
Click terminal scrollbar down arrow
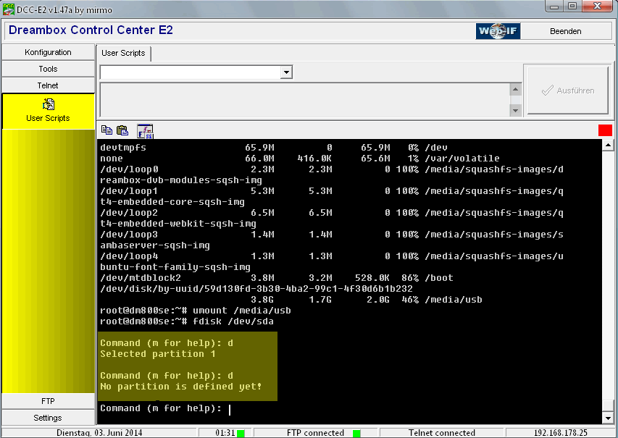608,418
